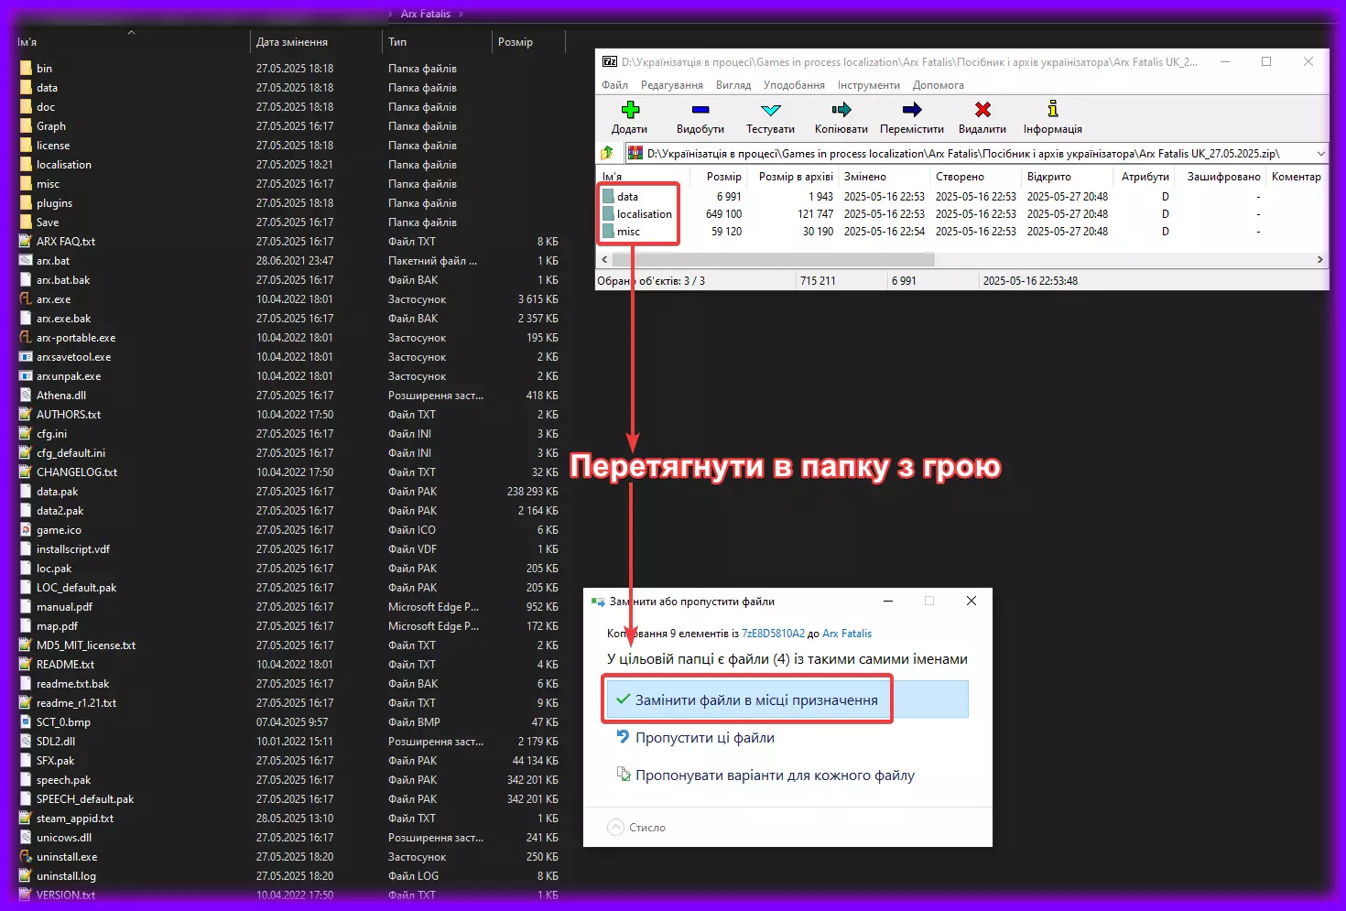Expand Стисло details chevron in copy dialog
The width and height of the screenshot is (1346, 911).
tap(616, 828)
